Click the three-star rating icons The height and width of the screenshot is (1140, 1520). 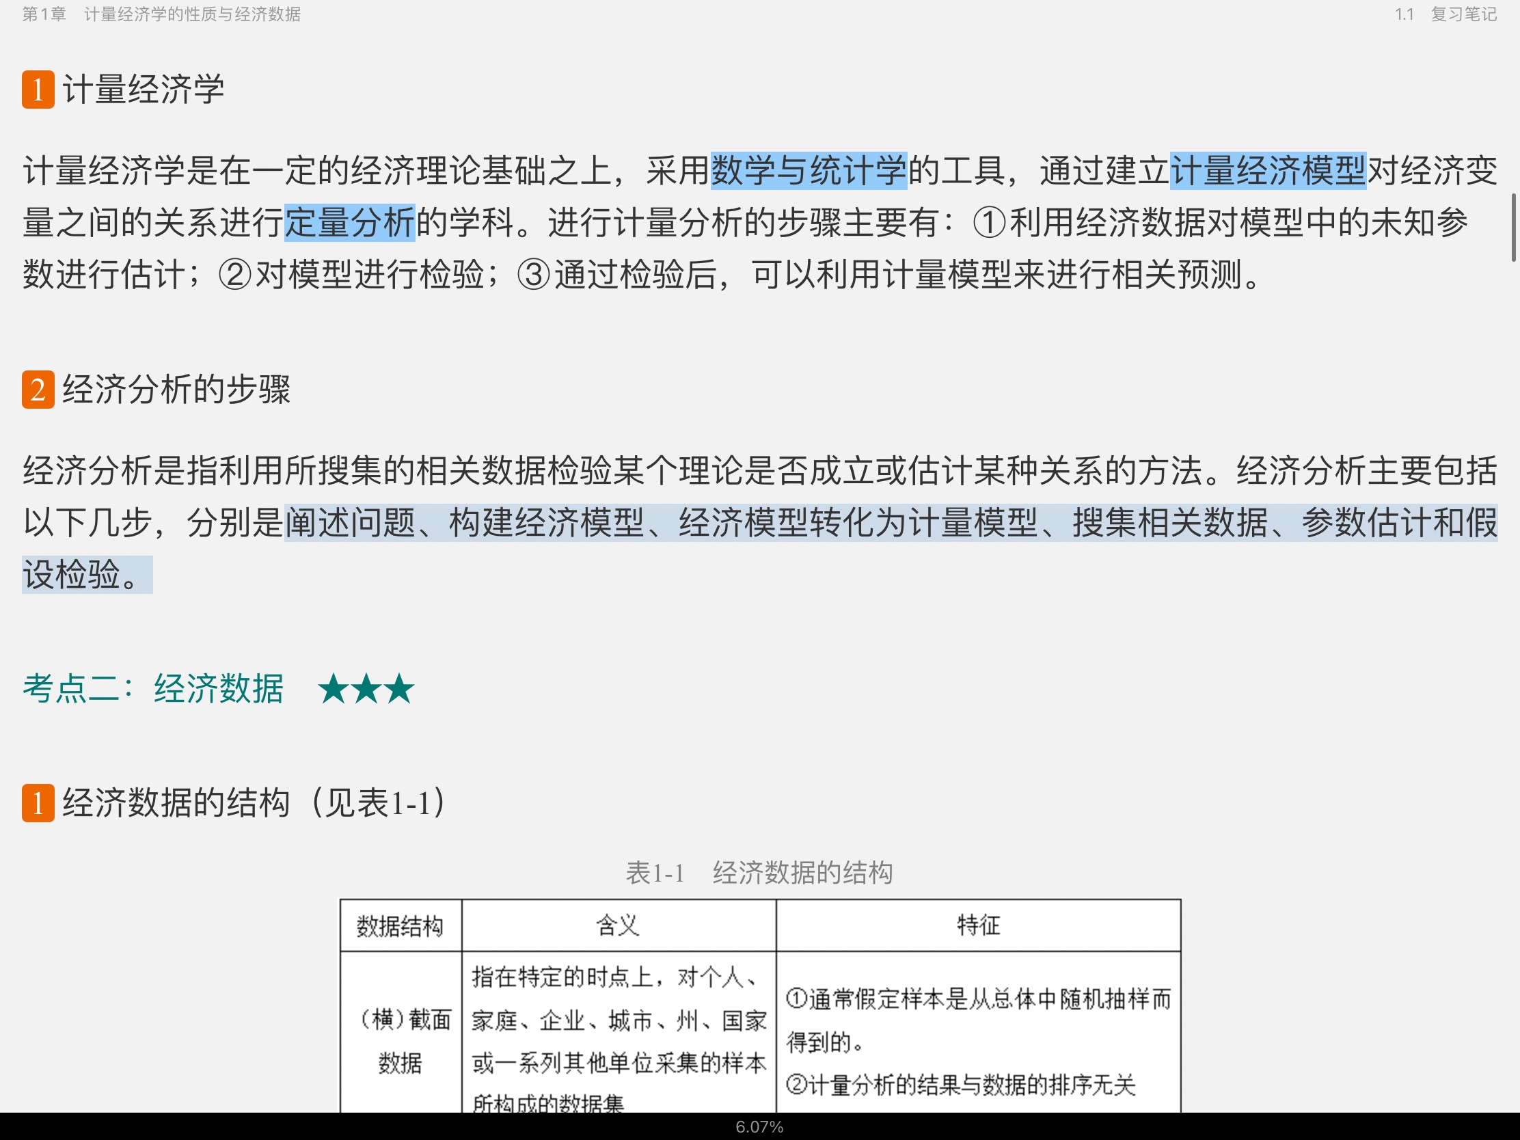click(366, 688)
